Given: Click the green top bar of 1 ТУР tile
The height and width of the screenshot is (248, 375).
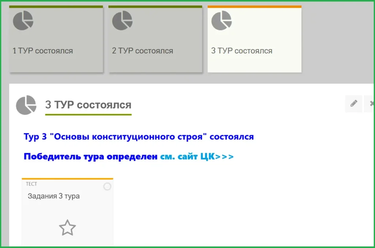Looking at the screenshot, I should [56, 7].
